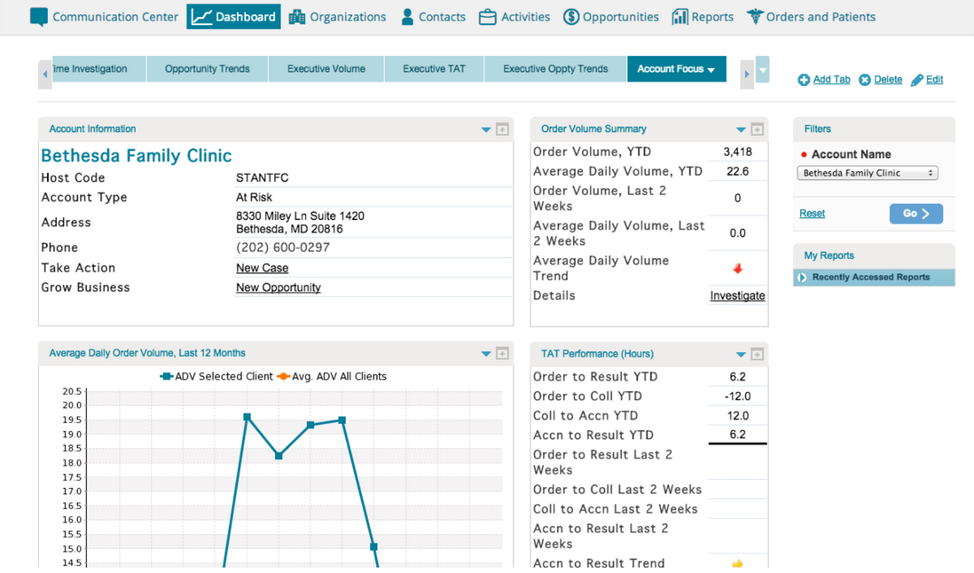Viewport: 974px width, 573px height.
Task: Open the Communication Center menu
Action: [x=105, y=17]
